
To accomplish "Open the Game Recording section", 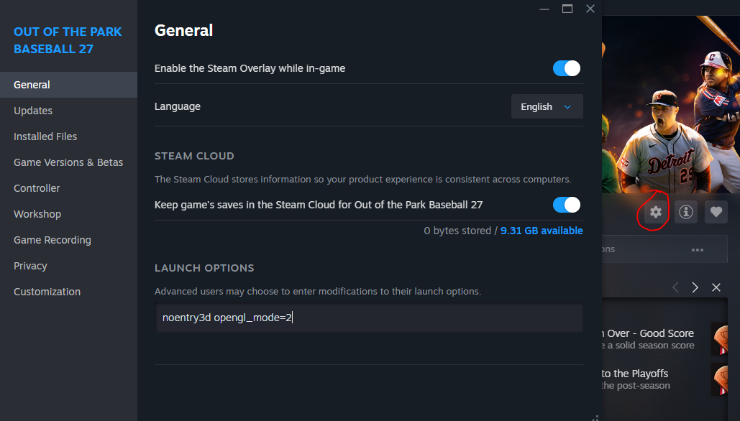I will (x=52, y=240).
